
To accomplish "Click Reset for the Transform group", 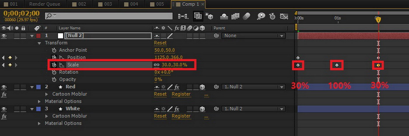I will point(160,43).
